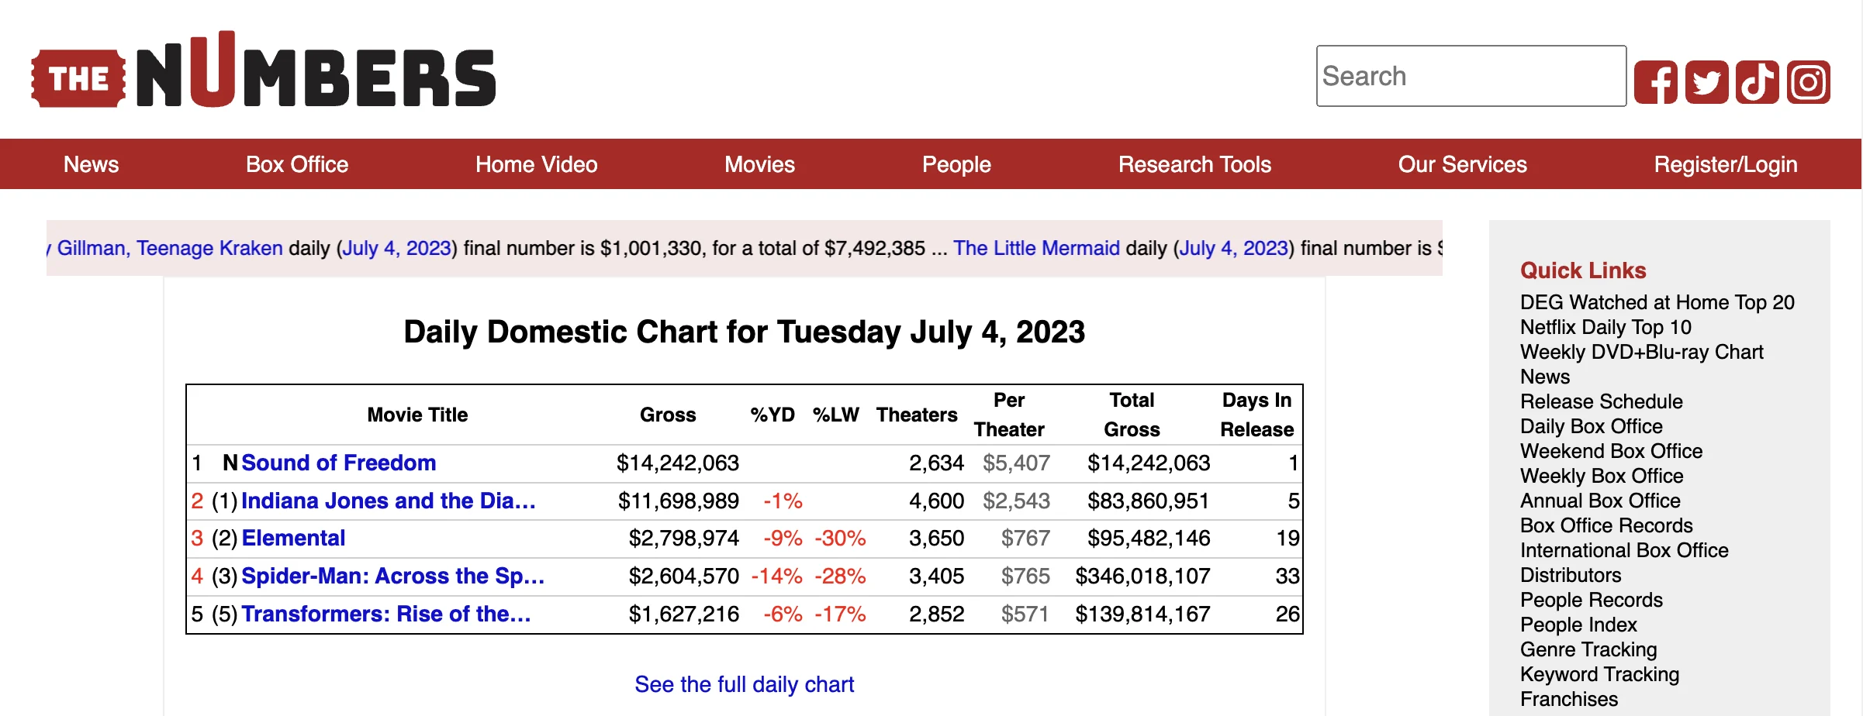The width and height of the screenshot is (1863, 716).
Task: Open The Numbers Instagram page icon
Action: [1809, 82]
